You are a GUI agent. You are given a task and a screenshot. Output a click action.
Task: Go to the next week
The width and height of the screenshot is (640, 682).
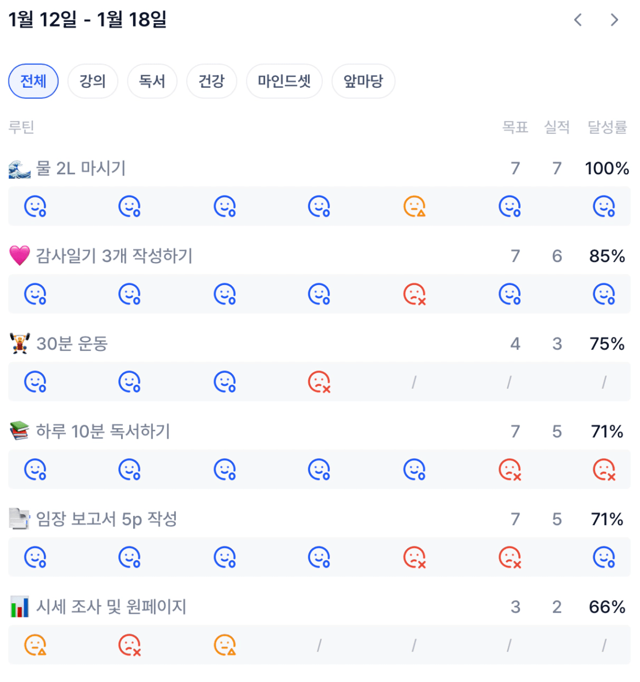pyautogui.click(x=615, y=20)
